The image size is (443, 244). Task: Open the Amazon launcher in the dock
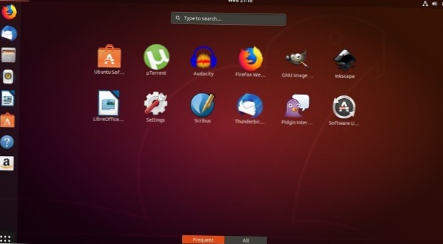(x=7, y=163)
